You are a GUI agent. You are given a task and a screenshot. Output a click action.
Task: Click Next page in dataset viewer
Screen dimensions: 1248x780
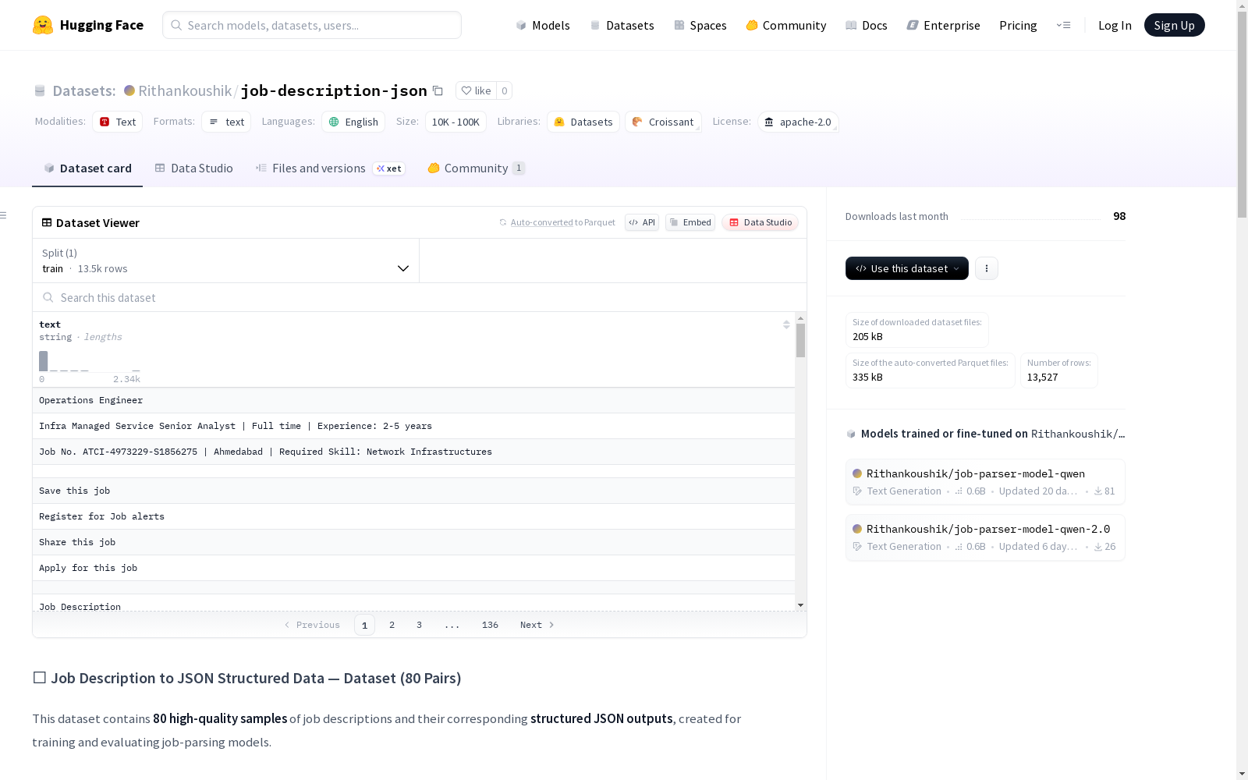[537, 625]
